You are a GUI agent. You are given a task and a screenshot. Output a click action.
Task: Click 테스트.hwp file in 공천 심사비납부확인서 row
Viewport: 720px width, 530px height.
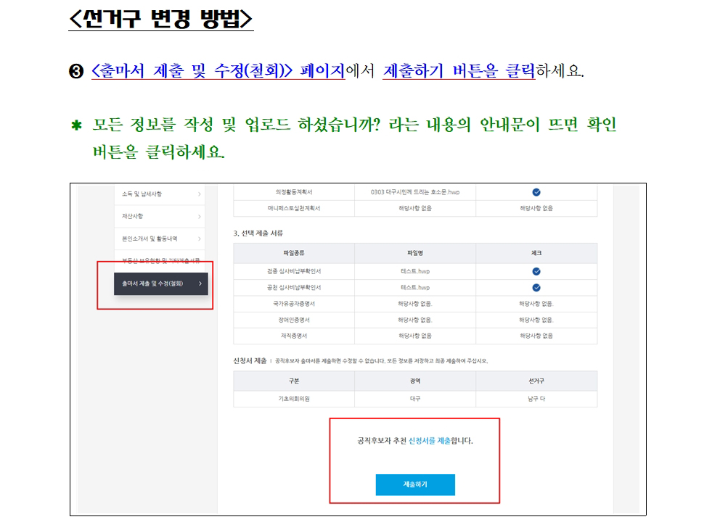click(x=414, y=288)
